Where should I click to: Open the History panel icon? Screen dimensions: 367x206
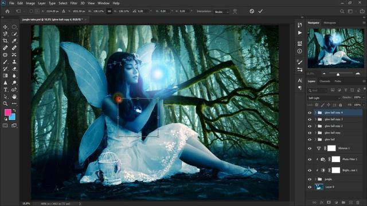pyautogui.click(x=299, y=25)
